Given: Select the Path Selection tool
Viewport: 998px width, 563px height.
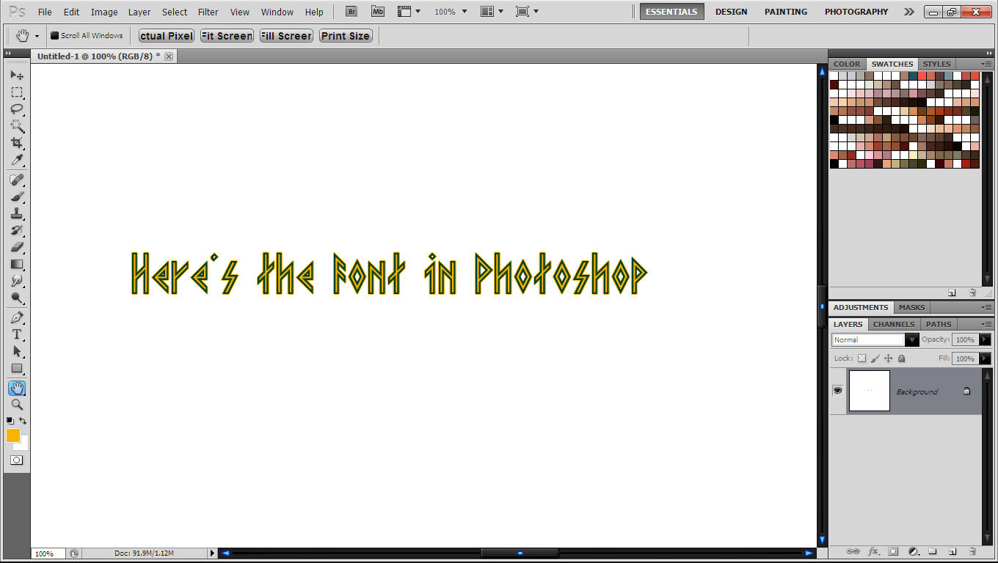Looking at the screenshot, I should 16,351.
